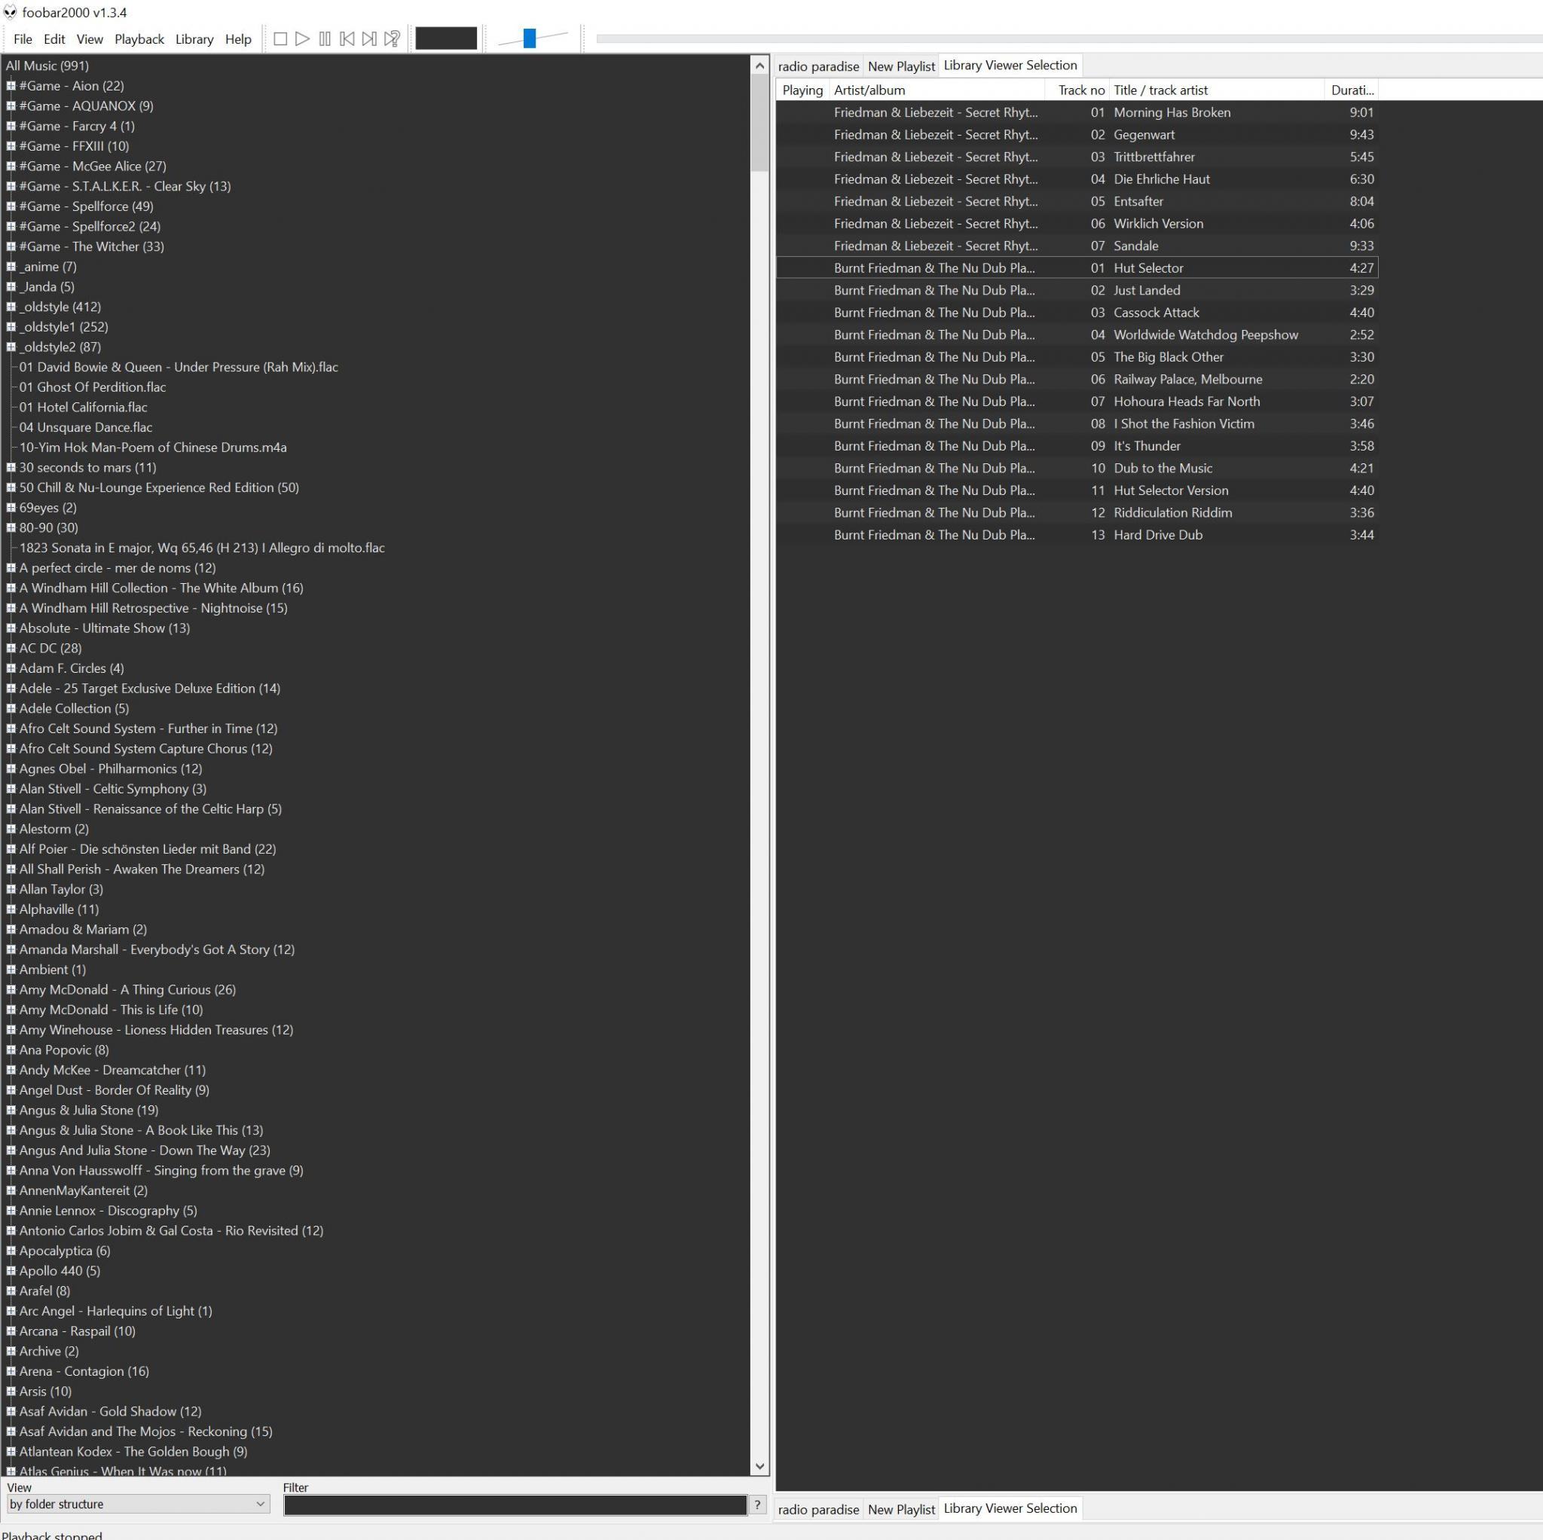Open the Playback menu
This screenshot has width=1543, height=1540.
click(x=139, y=39)
